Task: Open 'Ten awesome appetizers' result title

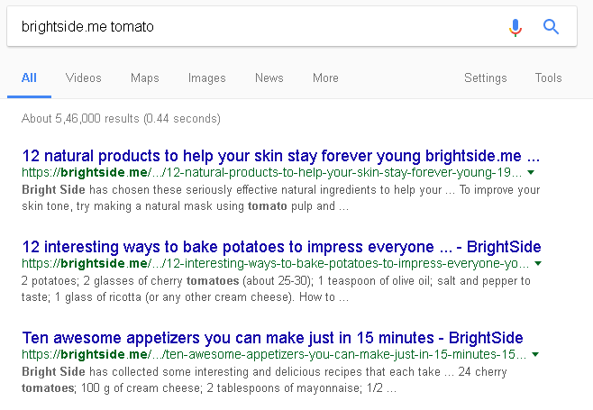Action: [272, 338]
